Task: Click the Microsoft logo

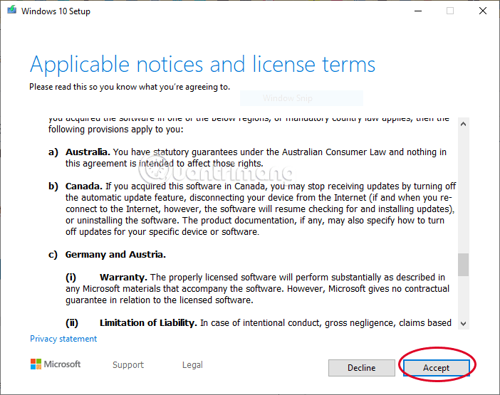Action: 56,364
